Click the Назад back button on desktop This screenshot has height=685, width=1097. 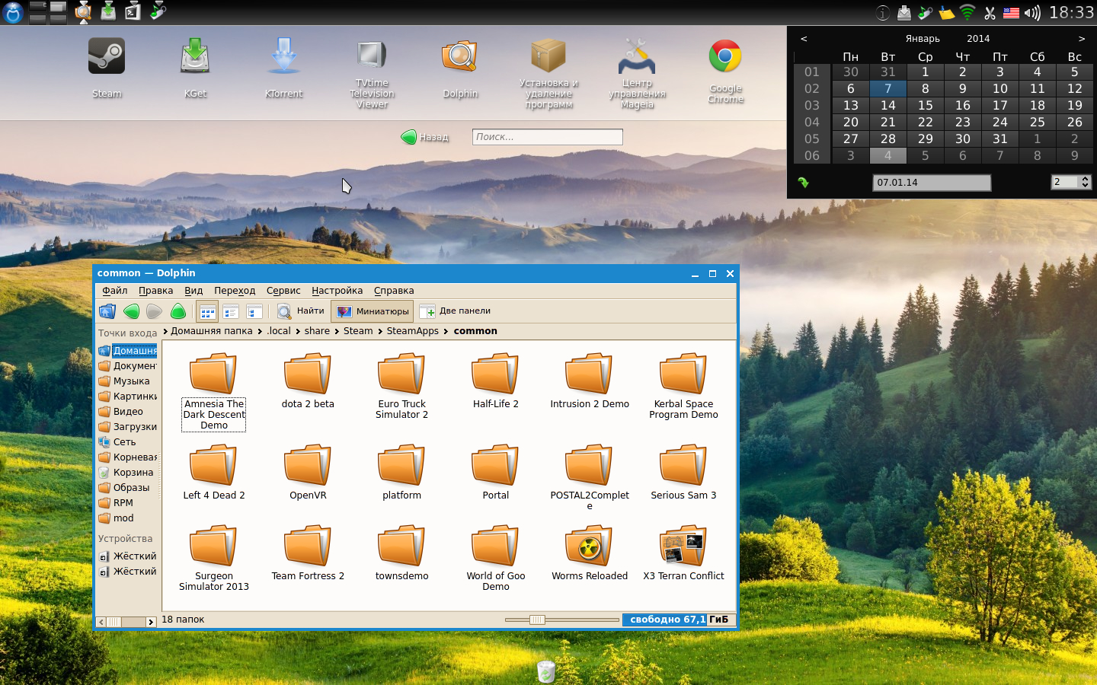pos(425,137)
